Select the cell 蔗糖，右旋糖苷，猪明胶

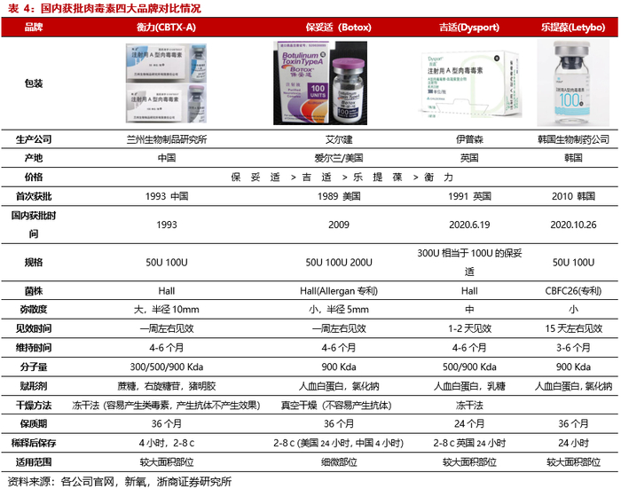pos(167,386)
